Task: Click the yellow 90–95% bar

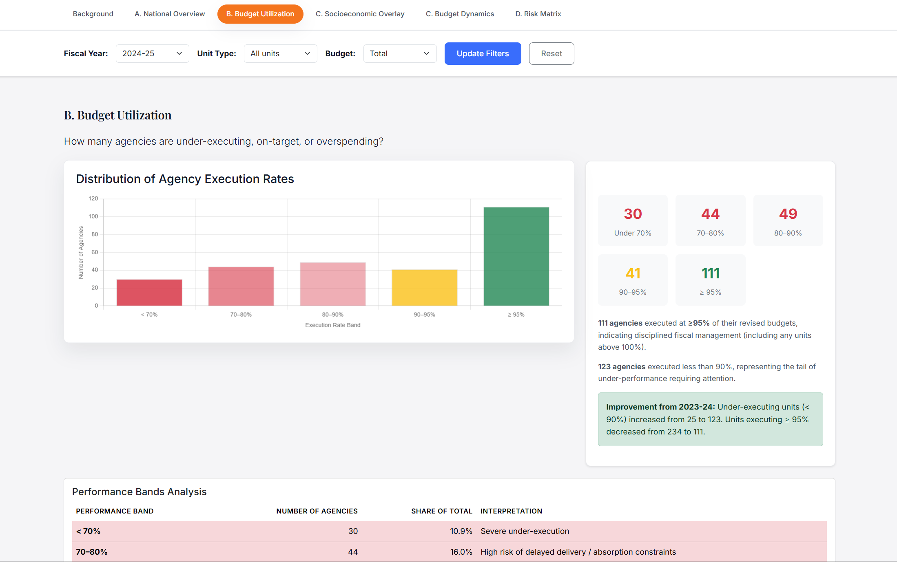Action: click(x=425, y=287)
